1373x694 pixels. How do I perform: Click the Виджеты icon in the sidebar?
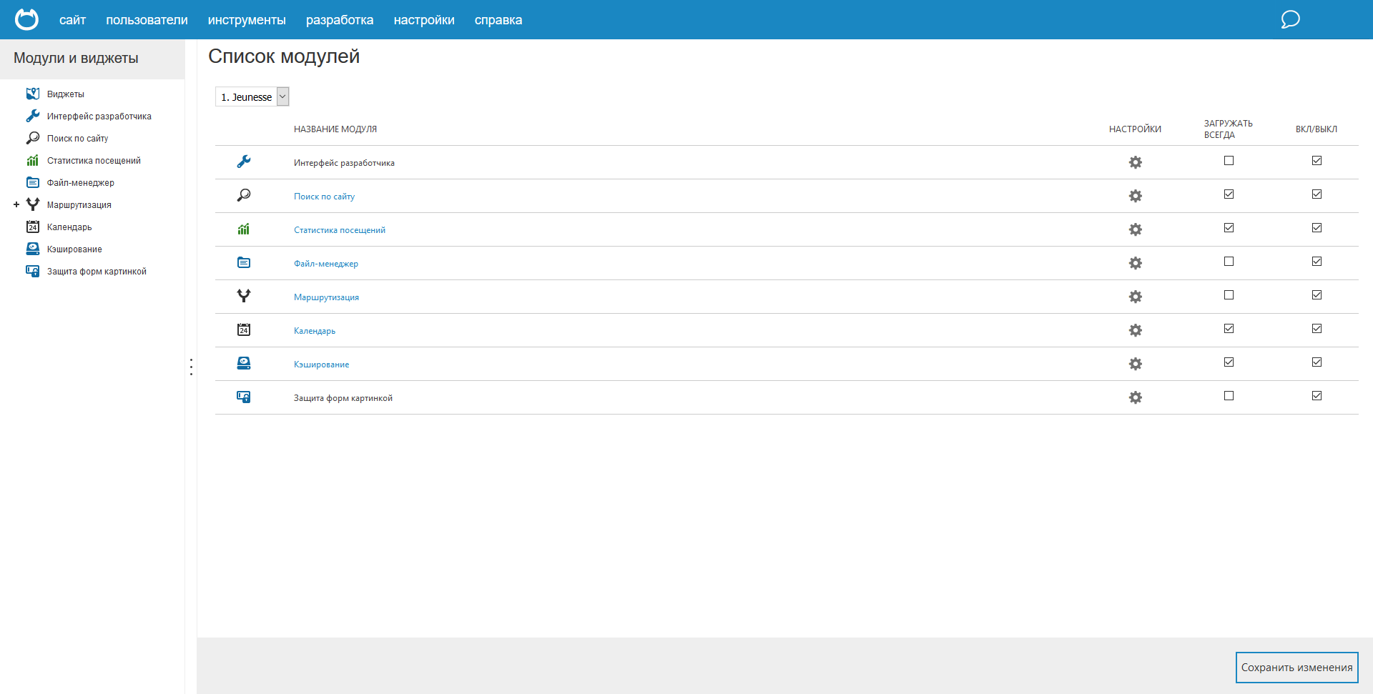[x=33, y=94]
